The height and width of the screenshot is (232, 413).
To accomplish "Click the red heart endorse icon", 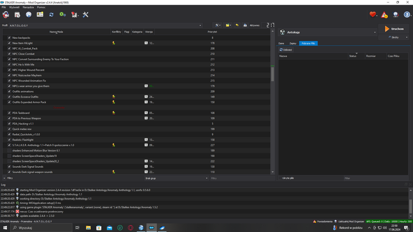I will pyautogui.click(x=373, y=14).
